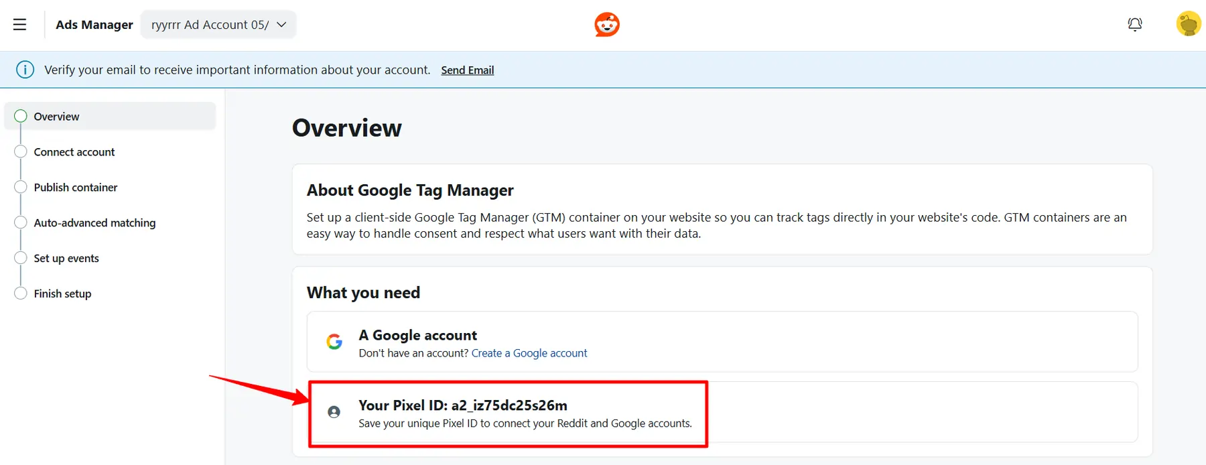Go to the Publish container step
The image size is (1206, 465).
76,188
